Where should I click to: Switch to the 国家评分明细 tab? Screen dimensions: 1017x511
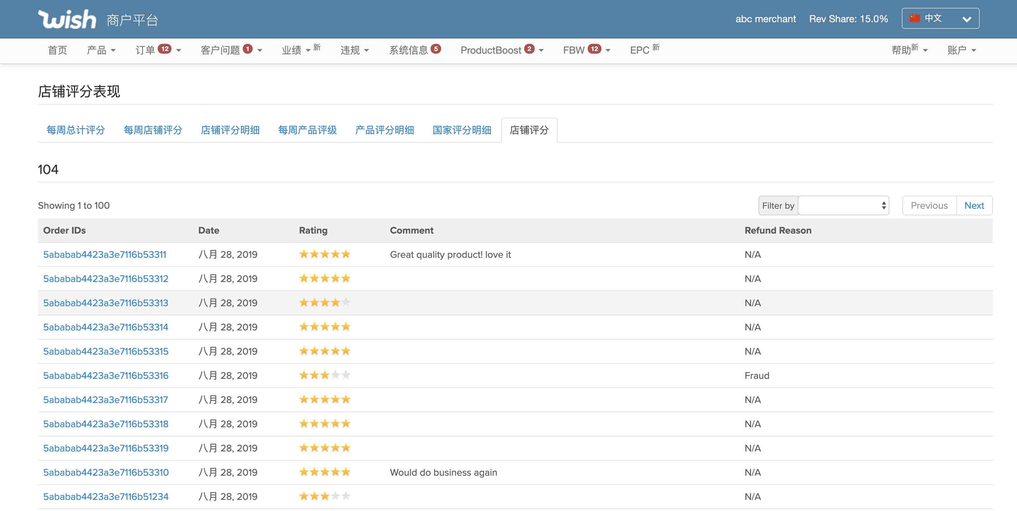pyautogui.click(x=462, y=130)
